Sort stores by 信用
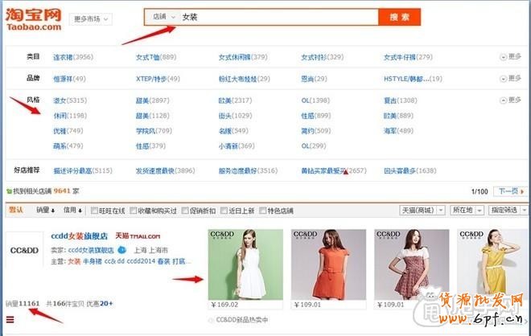531x336 pixels. coord(72,210)
